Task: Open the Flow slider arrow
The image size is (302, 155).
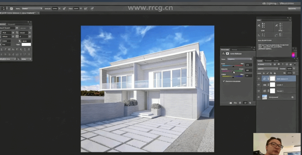Action: 81,8
